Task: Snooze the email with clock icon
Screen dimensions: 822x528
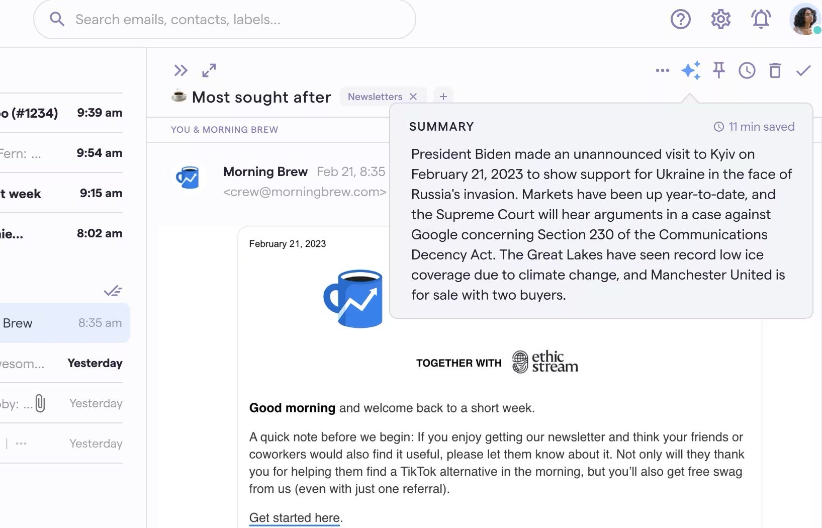Action: click(x=747, y=70)
